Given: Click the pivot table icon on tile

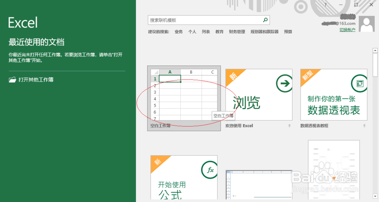Looking at the screenshot, I should pyautogui.click(x=359, y=84).
